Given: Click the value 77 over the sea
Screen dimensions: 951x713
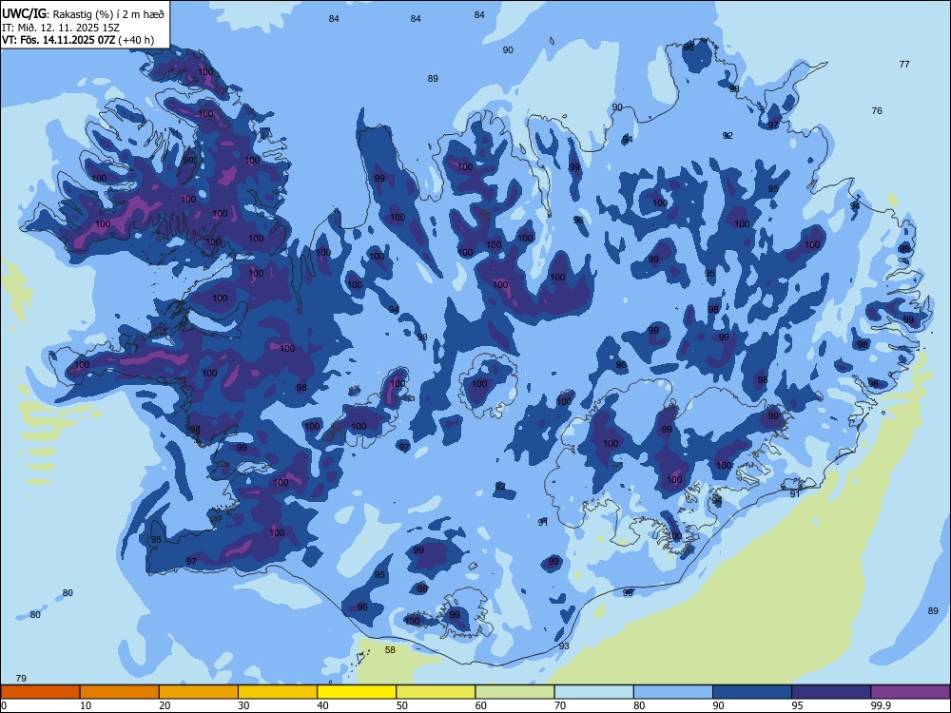Looking at the screenshot, I should (904, 64).
